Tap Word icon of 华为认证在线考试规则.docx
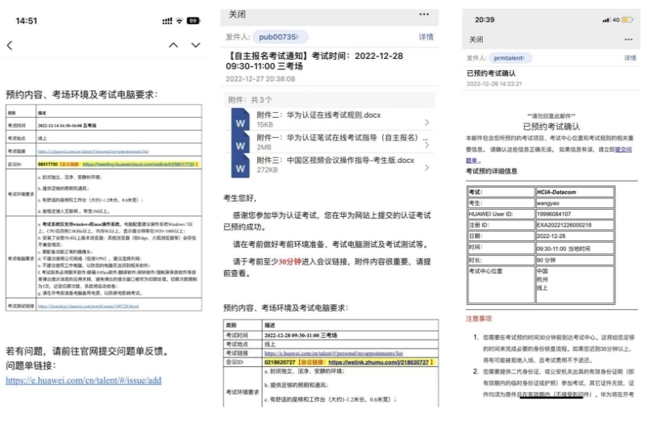Screen dimensions: 645x430 click(241, 120)
